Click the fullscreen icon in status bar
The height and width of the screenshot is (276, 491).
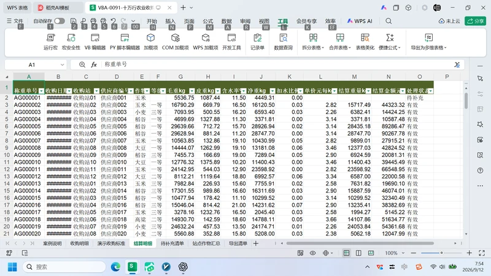(x=482, y=253)
